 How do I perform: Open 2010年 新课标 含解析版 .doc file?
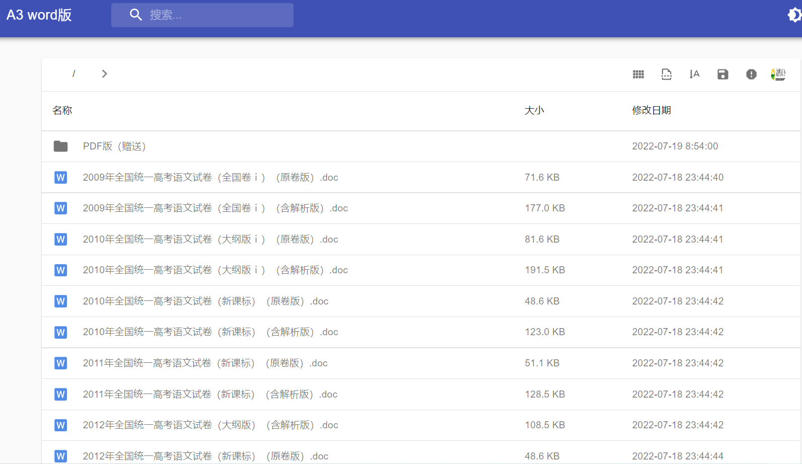210,332
